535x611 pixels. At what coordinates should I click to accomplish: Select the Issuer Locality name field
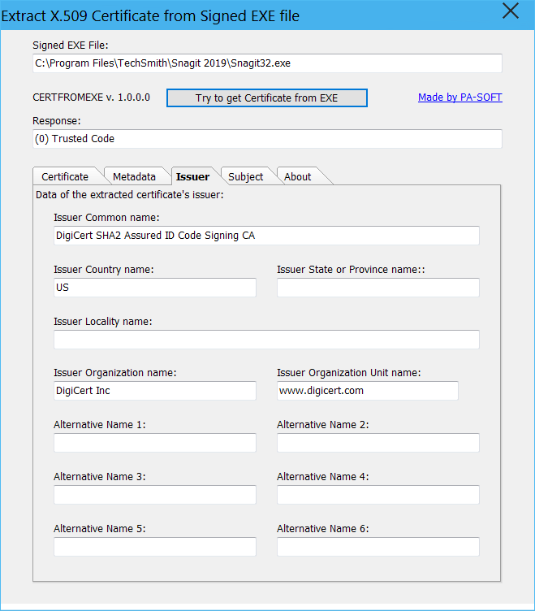tap(266, 340)
